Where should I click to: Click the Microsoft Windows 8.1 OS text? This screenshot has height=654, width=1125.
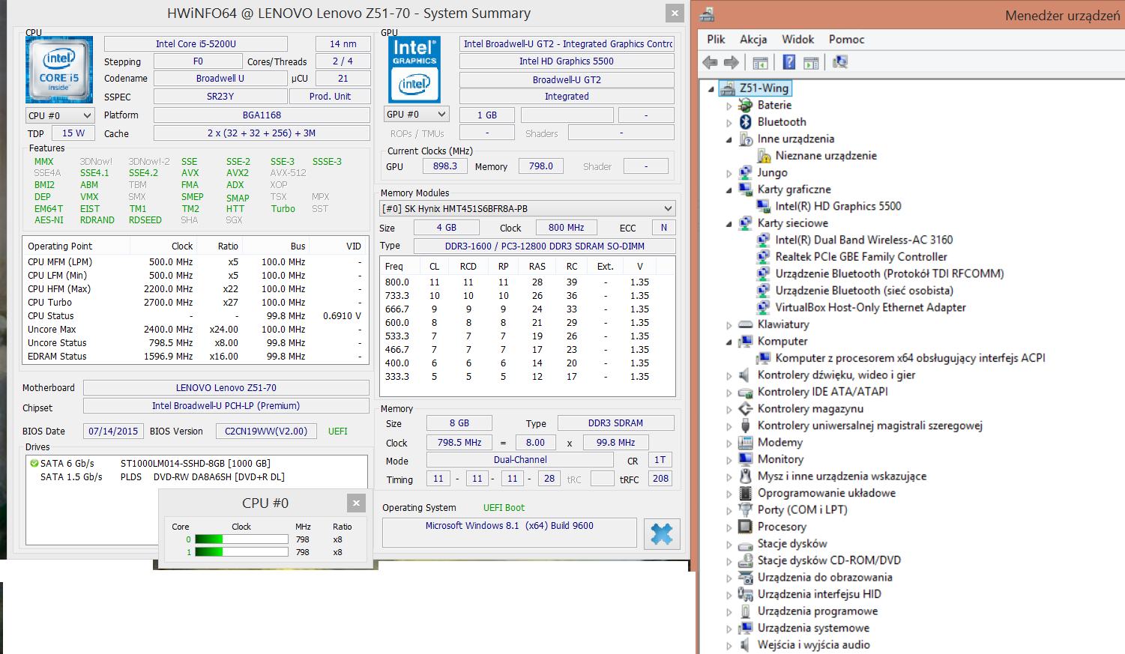coord(510,526)
